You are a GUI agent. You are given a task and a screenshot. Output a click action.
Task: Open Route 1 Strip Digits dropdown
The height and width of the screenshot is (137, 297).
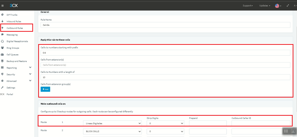click(165, 123)
